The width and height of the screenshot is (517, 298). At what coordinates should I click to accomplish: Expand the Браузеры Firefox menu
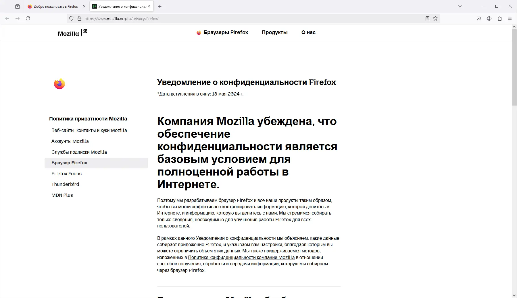point(226,32)
